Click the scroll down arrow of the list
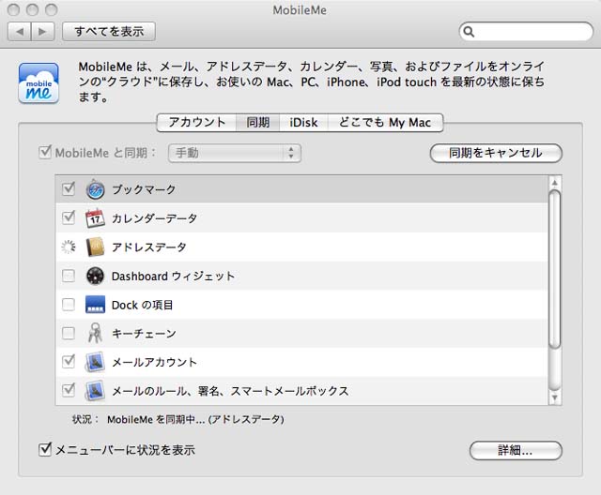The height and width of the screenshot is (495, 601). coord(555,397)
